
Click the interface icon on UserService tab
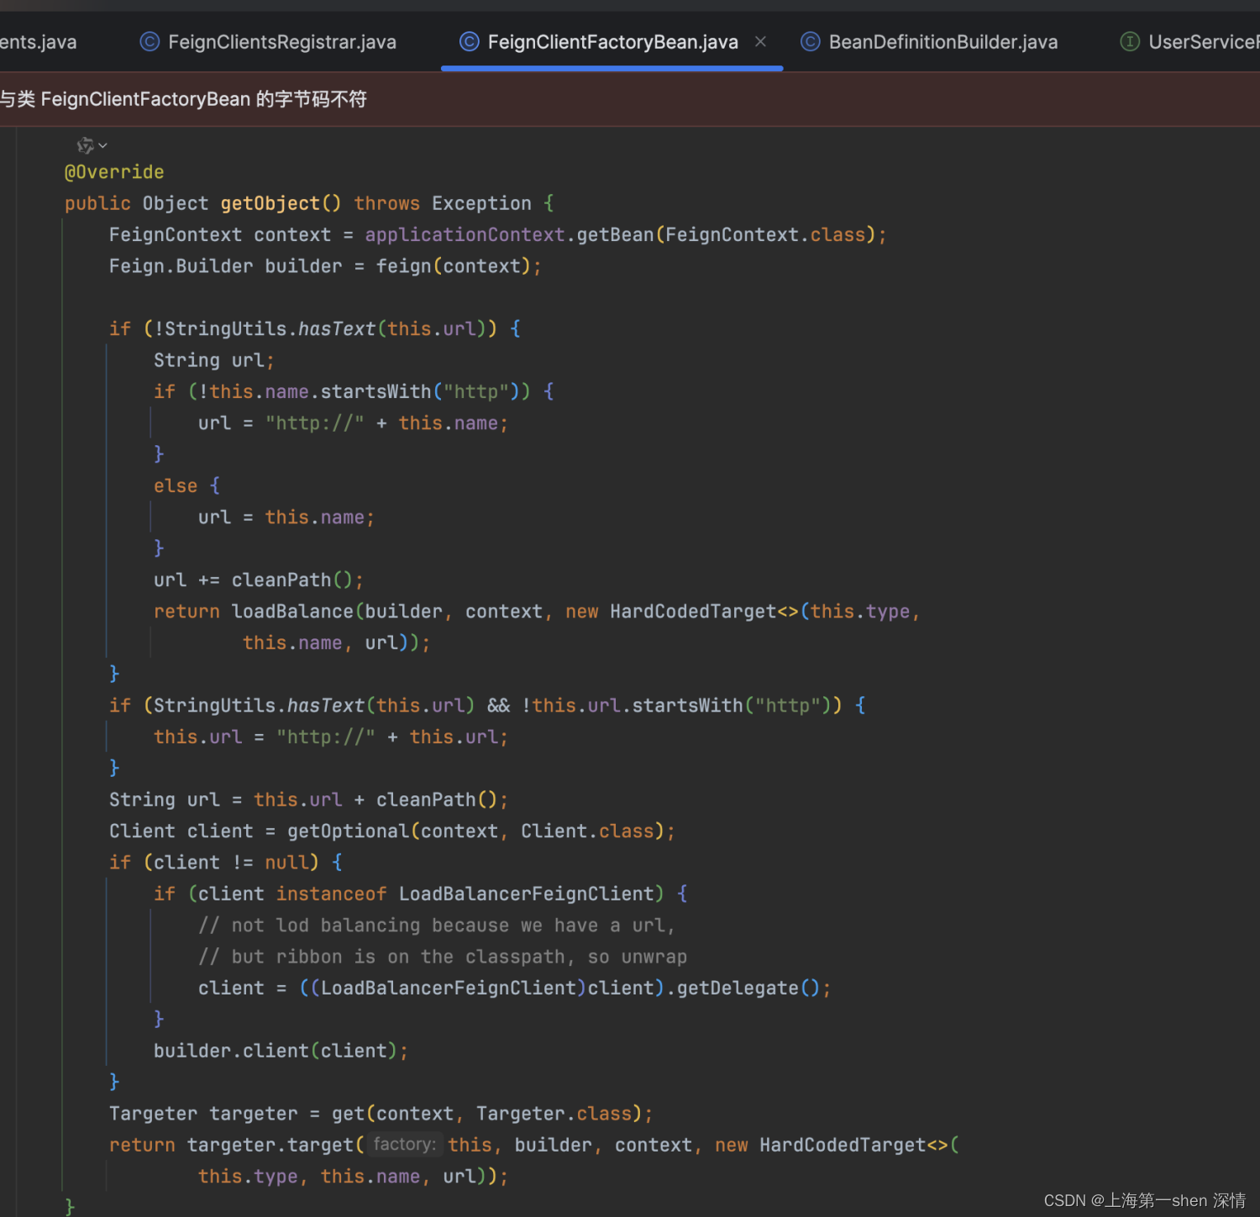point(1130,41)
